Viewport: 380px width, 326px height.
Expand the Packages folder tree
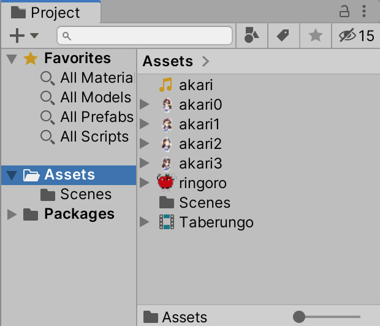pyautogui.click(x=12, y=214)
